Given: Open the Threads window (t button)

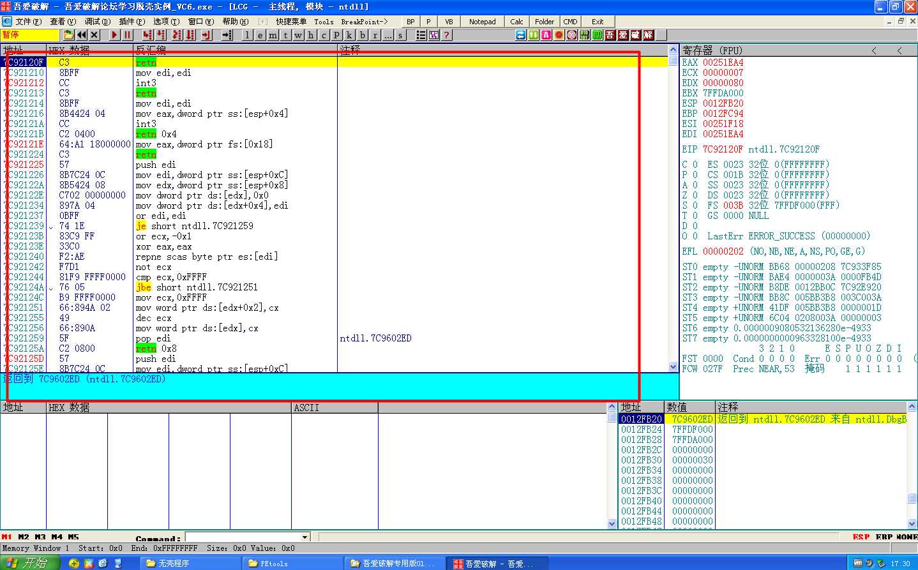Looking at the screenshot, I should [x=285, y=35].
